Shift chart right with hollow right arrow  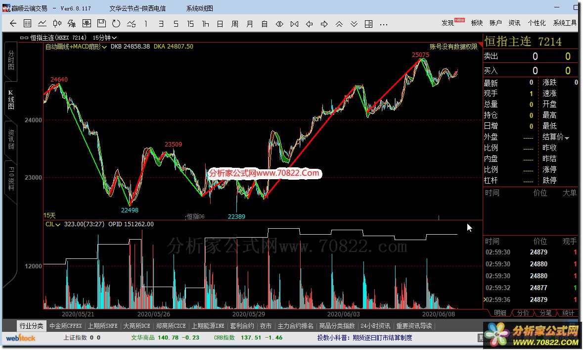tap(324, 24)
